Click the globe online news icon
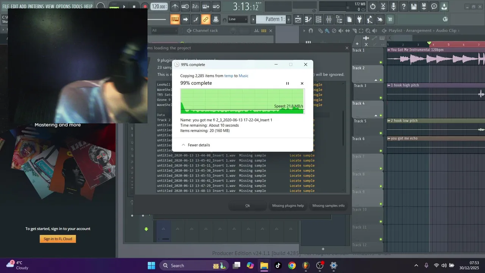485x273 pixels. point(445,19)
